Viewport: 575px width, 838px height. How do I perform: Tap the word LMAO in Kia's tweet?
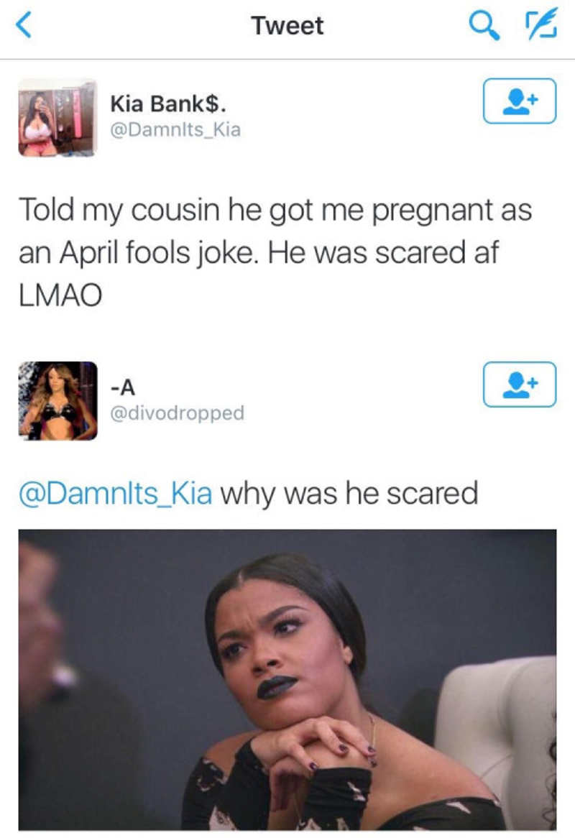click(60, 295)
